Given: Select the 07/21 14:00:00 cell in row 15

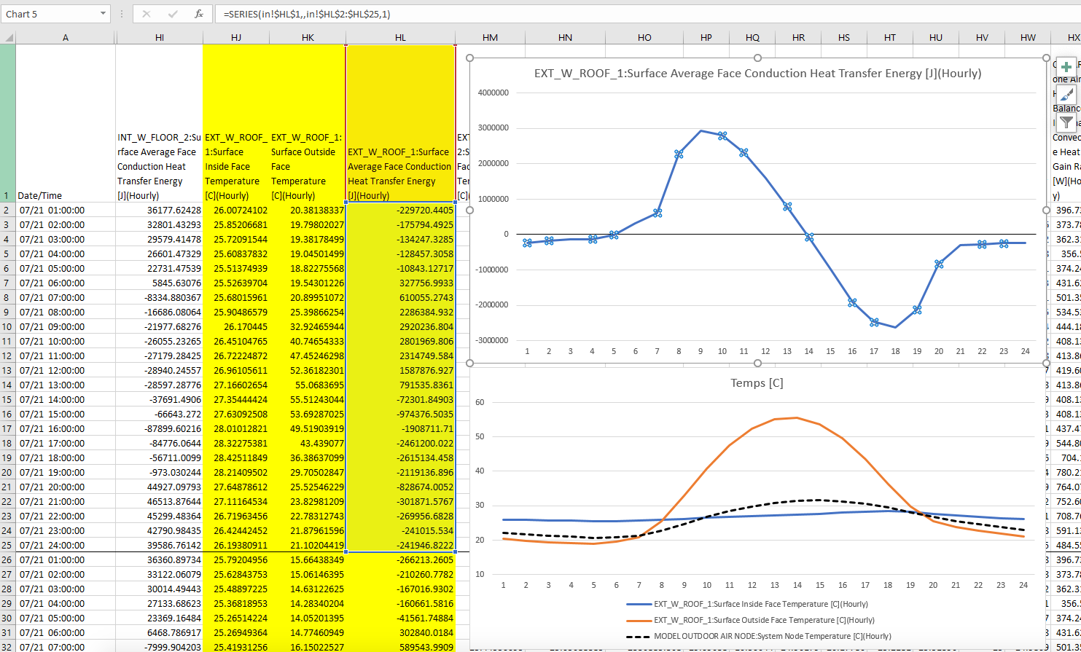Looking at the screenshot, I should (66, 399).
